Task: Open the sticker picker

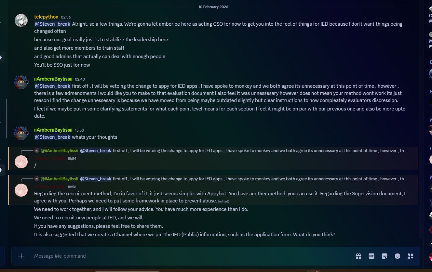Action: coord(385,256)
